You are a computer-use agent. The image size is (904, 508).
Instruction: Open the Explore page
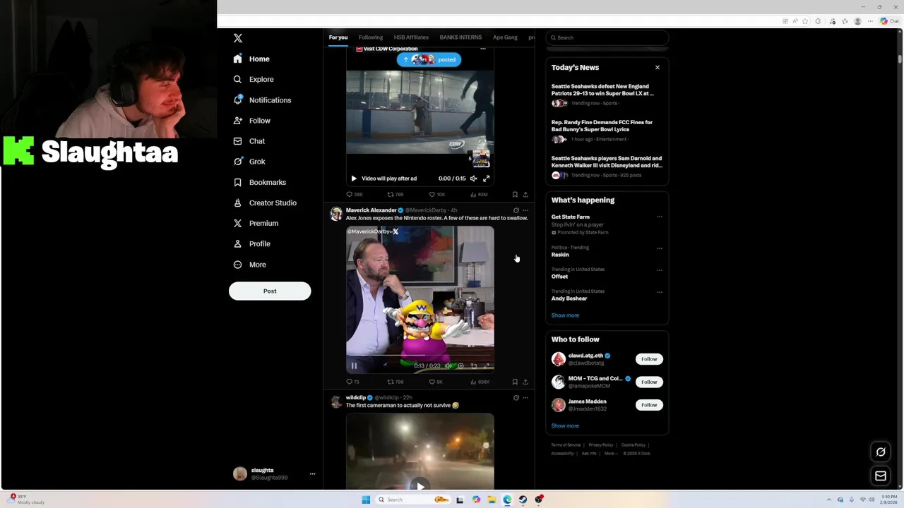(254, 80)
